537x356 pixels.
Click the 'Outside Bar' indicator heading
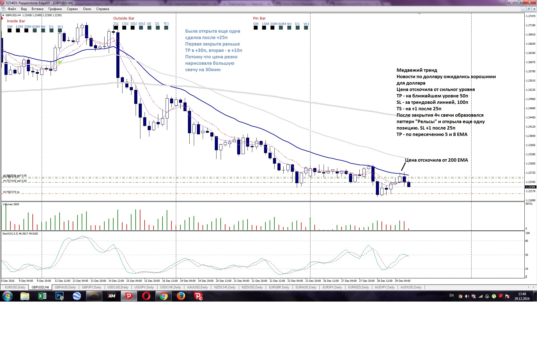(124, 18)
